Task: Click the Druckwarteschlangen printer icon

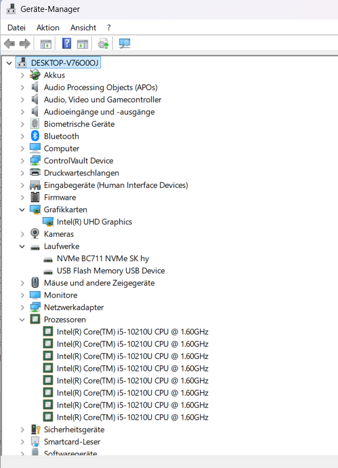Action: tap(35, 173)
